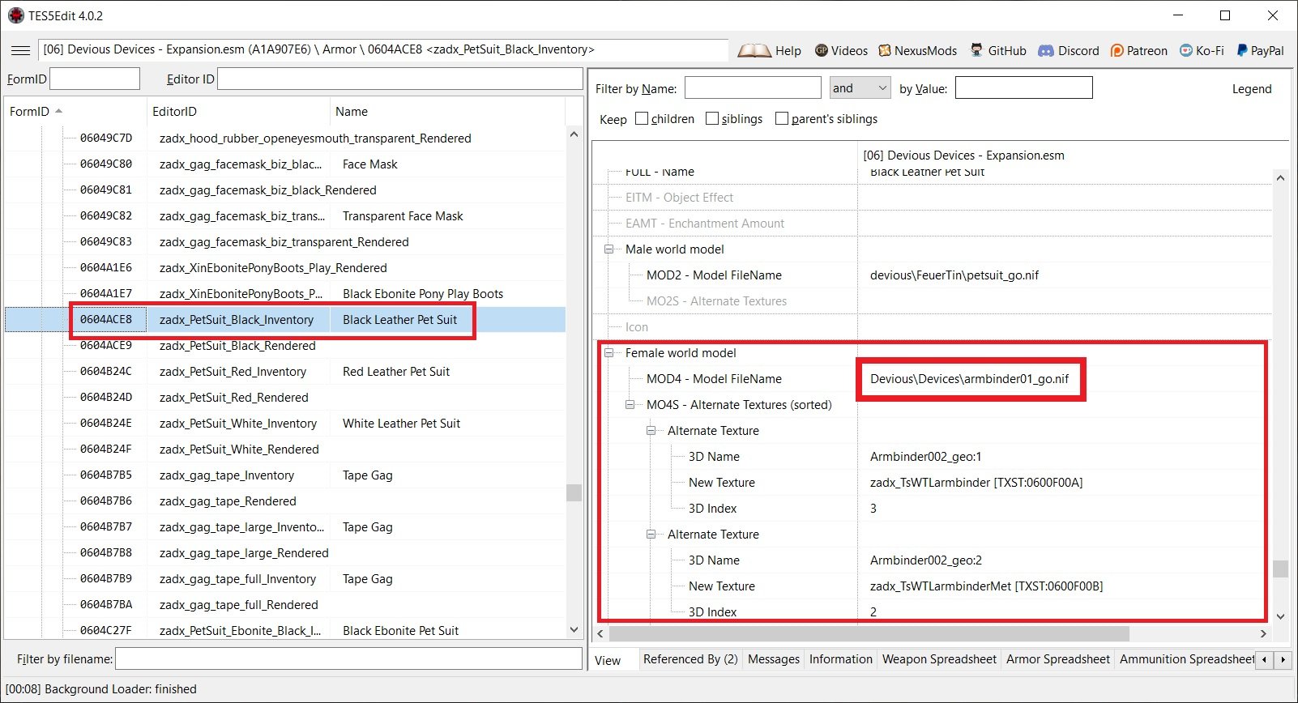Click the record path address bar

[x=383, y=49]
